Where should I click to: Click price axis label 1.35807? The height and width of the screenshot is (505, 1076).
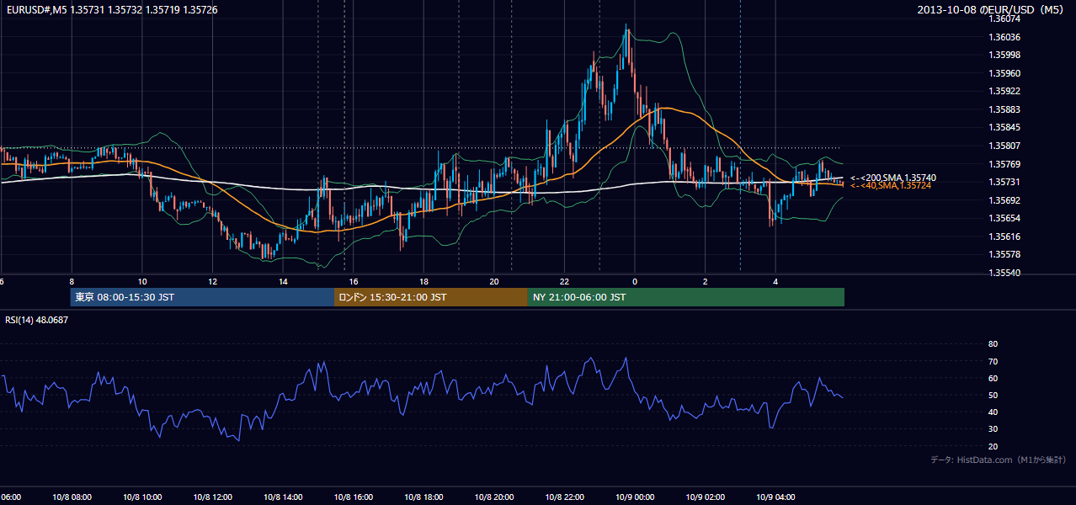pos(1006,146)
